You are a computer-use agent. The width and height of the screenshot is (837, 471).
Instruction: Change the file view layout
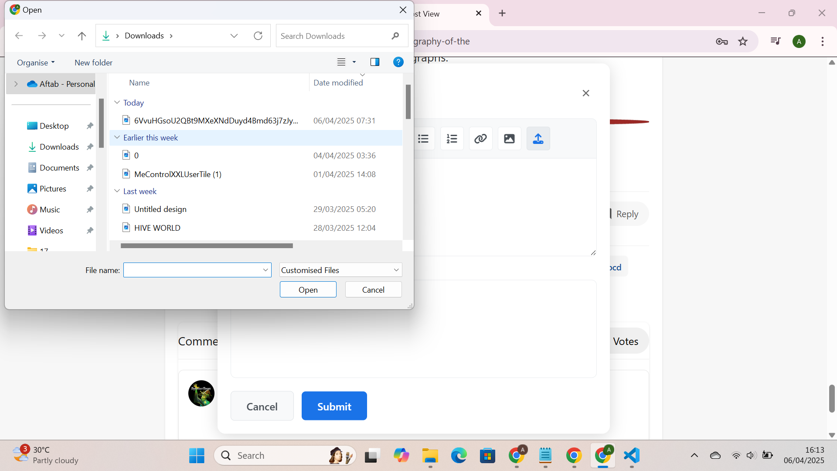(341, 62)
